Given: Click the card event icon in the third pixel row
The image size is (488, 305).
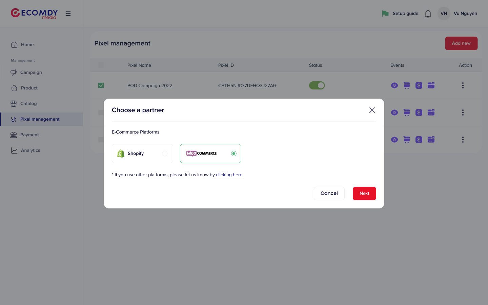Looking at the screenshot, I should click(x=431, y=140).
